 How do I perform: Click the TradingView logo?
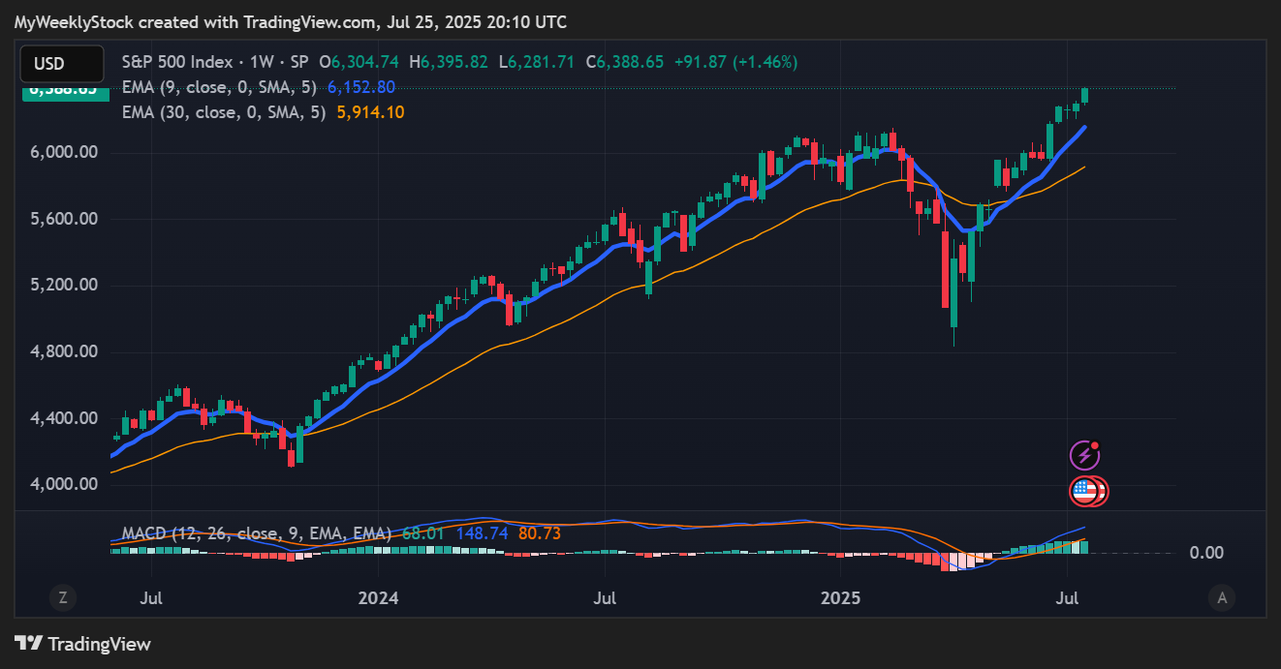click(x=83, y=644)
